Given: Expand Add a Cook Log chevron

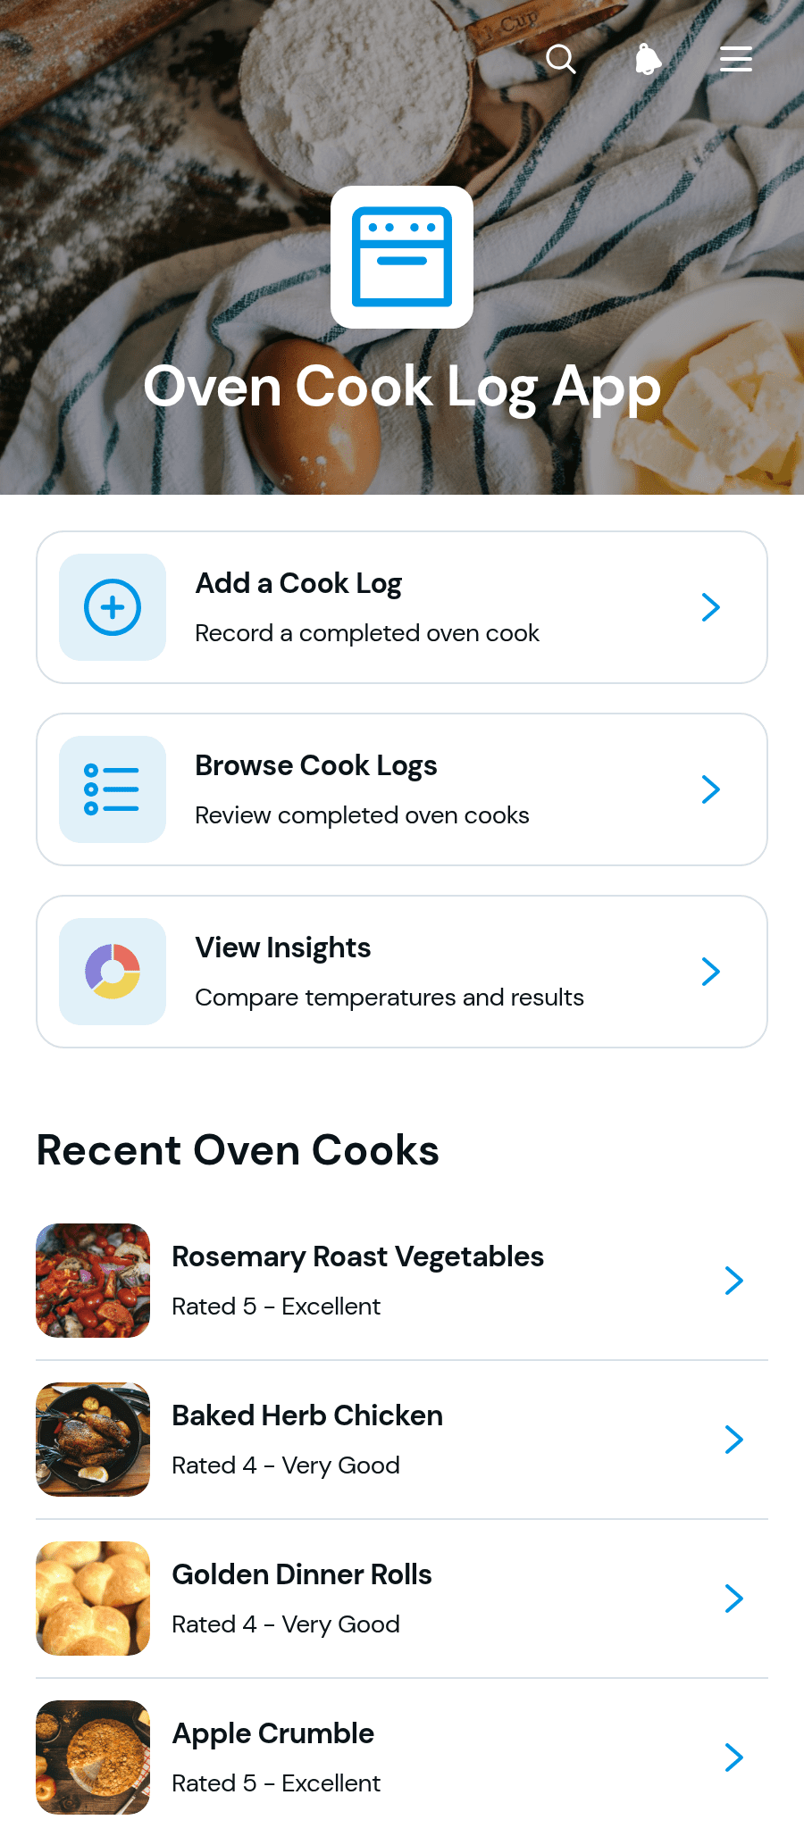Looking at the screenshot, I should coord(711,607).
